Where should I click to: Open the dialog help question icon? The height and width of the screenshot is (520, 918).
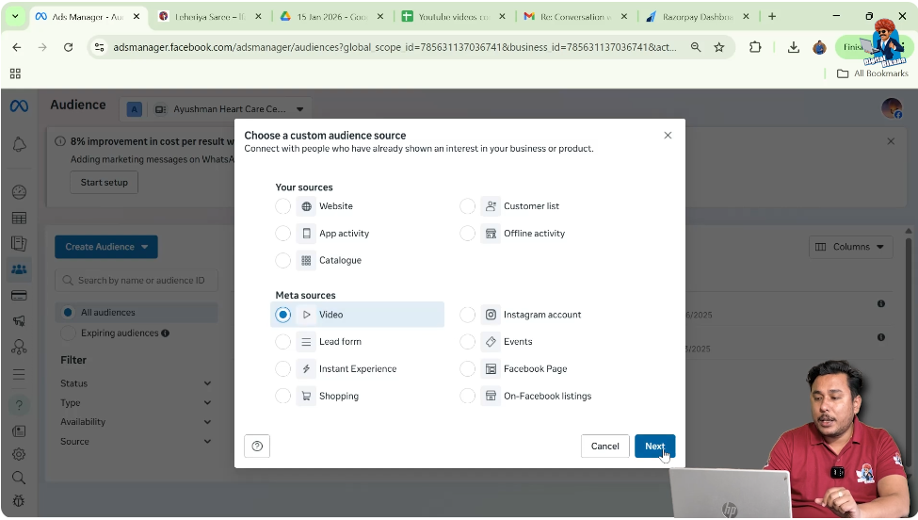[257, 447]
